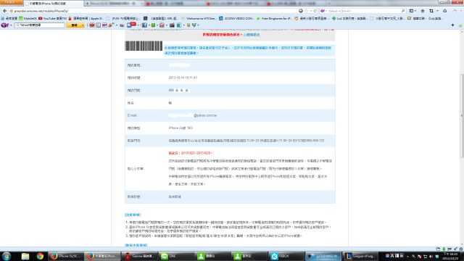The image size is (464, 261).
Task: Reload the page with refresh icon
Action: (x=315, y=11)
